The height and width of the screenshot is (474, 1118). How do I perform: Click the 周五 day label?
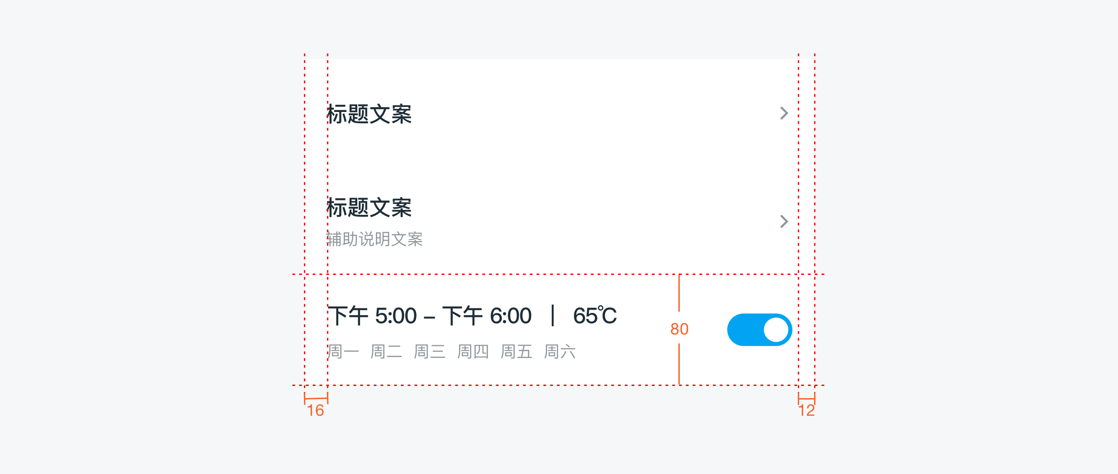[x=516, y=351]
